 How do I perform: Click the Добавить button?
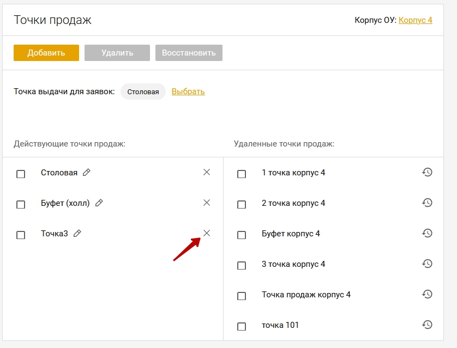(46, 53)
